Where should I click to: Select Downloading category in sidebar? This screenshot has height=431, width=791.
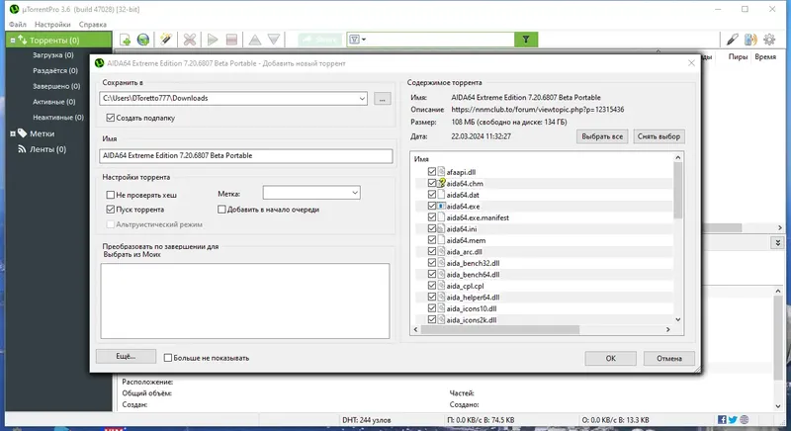53,55
